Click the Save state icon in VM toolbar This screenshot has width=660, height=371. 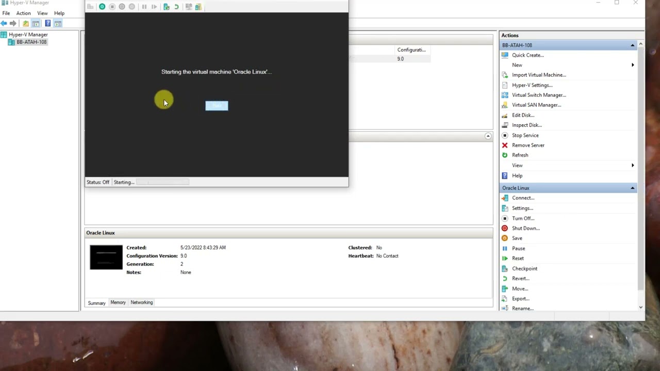click(131, 7)
